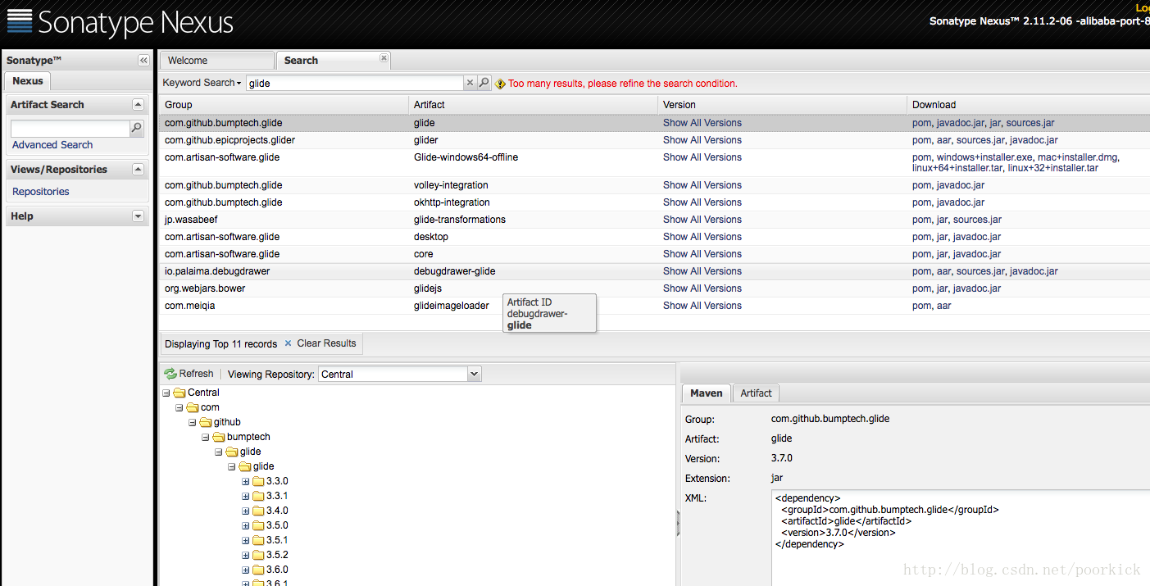Select the Nexus tab in sidebar
The image size is (1150, 586).
[27, 81]
